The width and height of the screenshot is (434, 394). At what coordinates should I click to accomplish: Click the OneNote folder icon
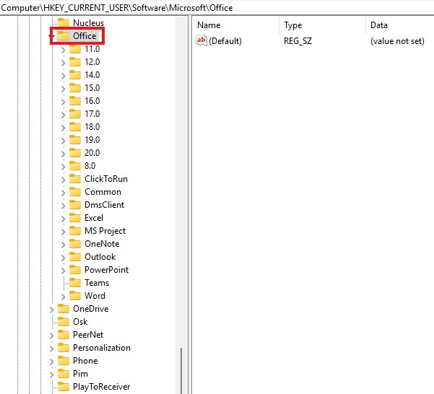[x=74, y=244]
